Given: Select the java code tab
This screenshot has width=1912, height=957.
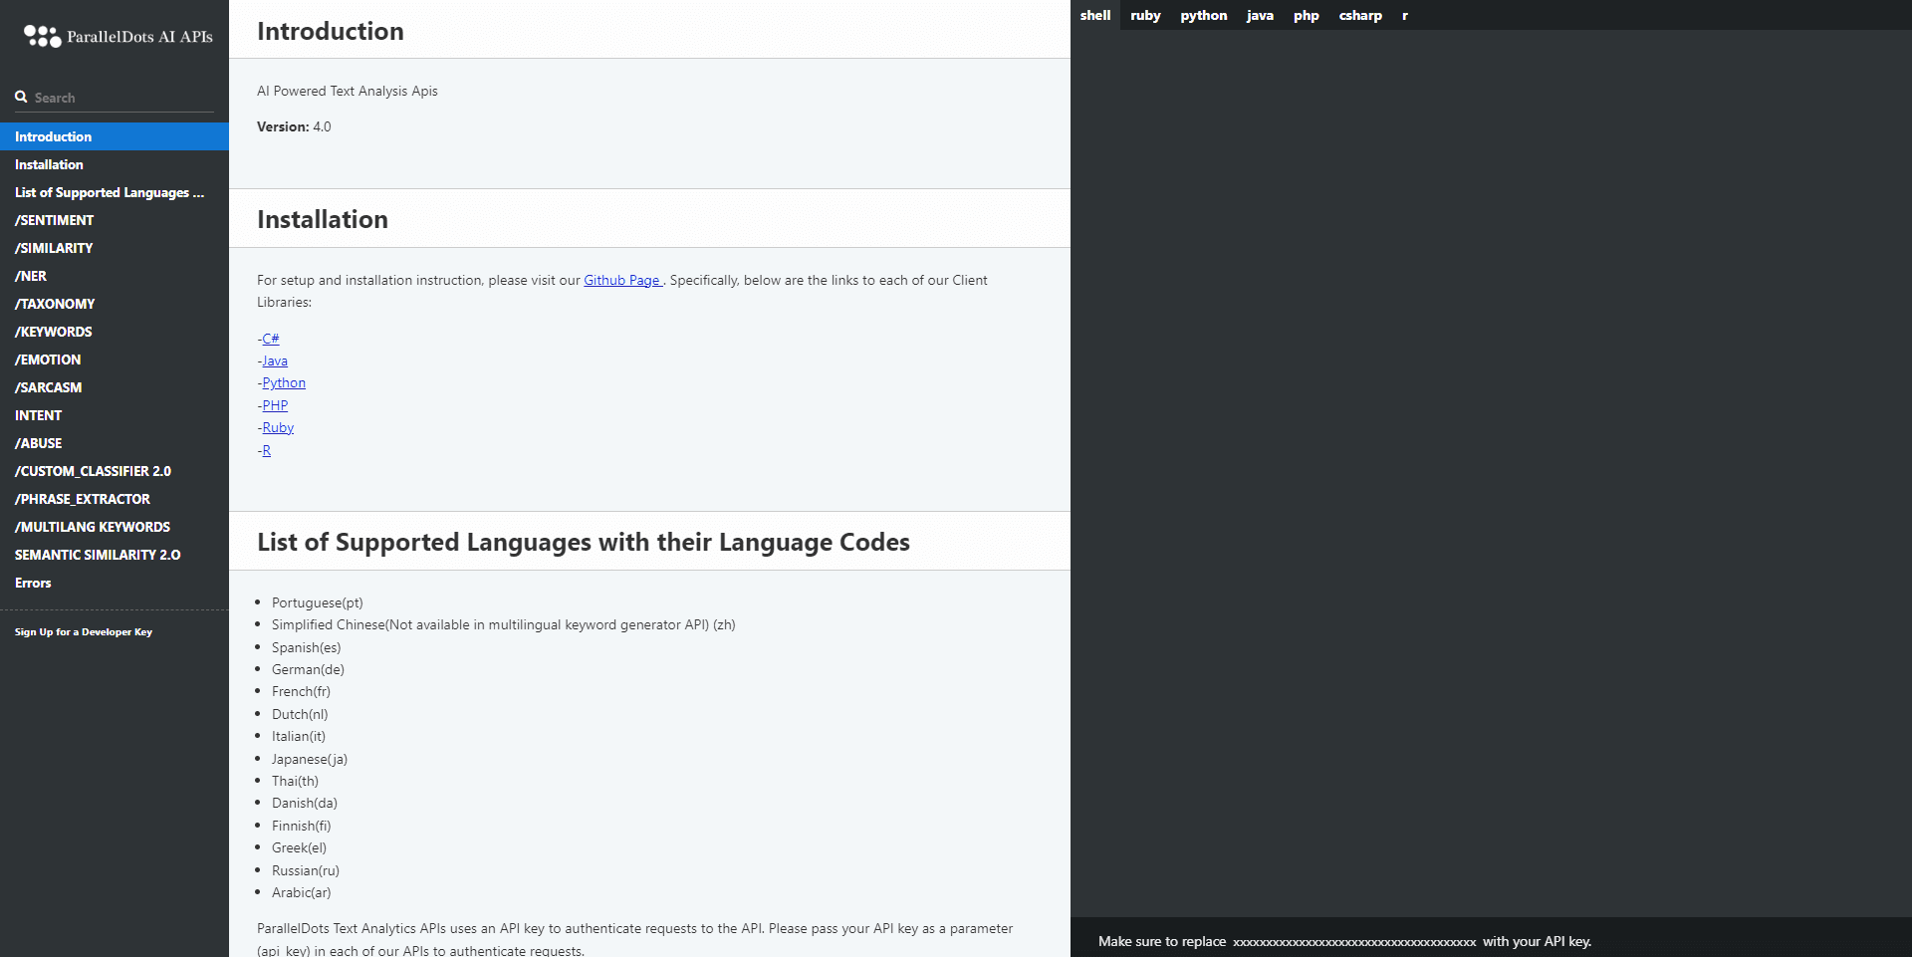Looking at the screenshot, I should coord(1260,15).
